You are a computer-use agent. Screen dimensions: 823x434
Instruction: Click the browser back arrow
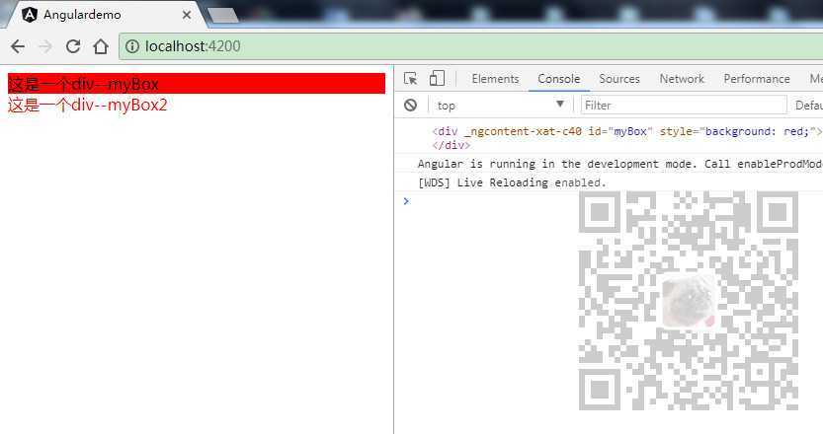click(18, 46)
